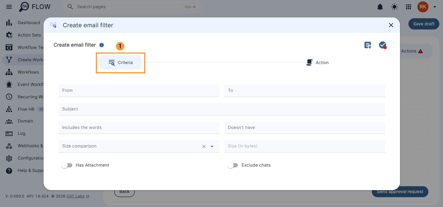Click the confirm checkmark icon
443x207 pixels.
click(383, 45)
